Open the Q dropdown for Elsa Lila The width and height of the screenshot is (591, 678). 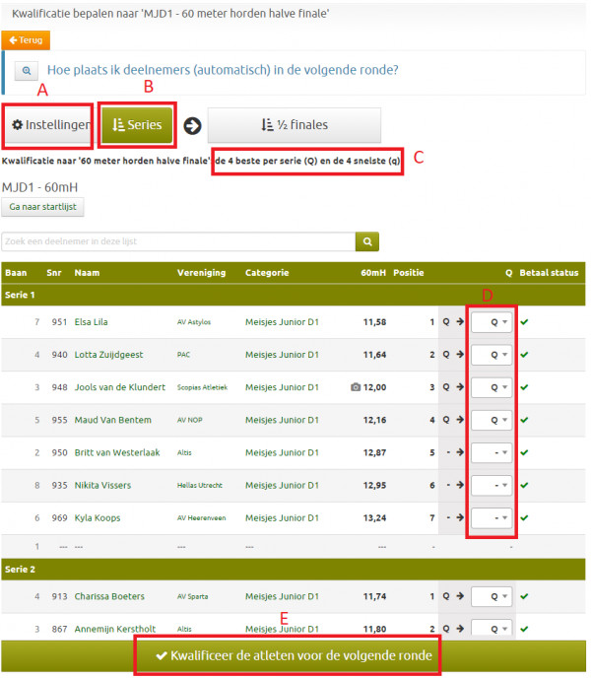click(492, 322)
